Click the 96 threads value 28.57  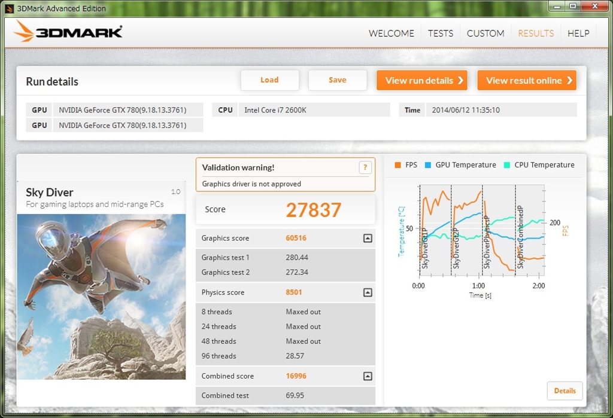click(295, 356)
